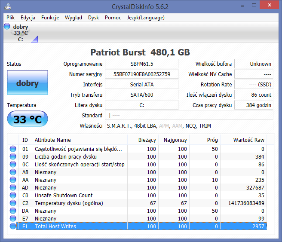
Task: Open the Dysk menu
Action: point(93,18)
